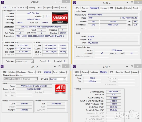Image resolution: width=142 pixels, height=122 pixels.
Task: Open SPD tab in the Graphics window
Action: (39, 72)
